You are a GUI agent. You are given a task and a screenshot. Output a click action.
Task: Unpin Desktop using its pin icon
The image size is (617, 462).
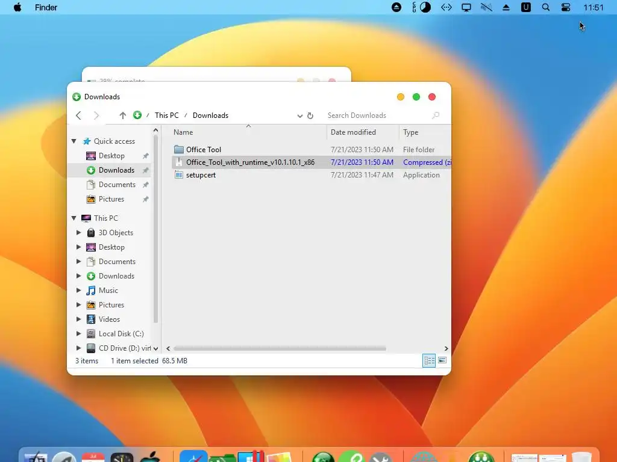[x=146, y=156]
